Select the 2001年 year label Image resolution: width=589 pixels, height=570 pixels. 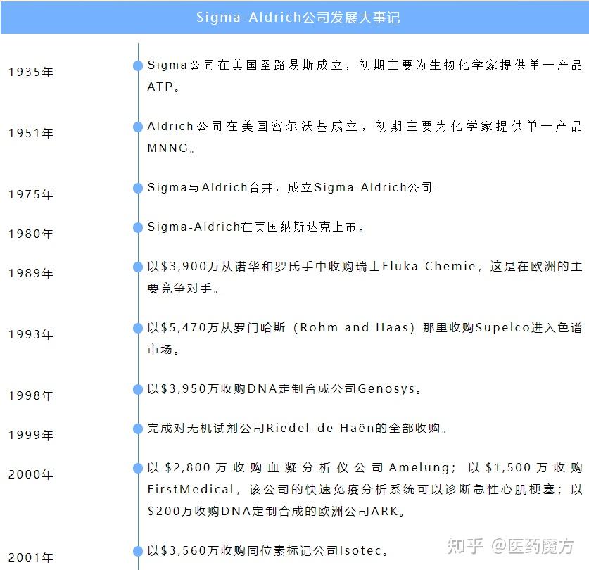click(x=30, y=556)
